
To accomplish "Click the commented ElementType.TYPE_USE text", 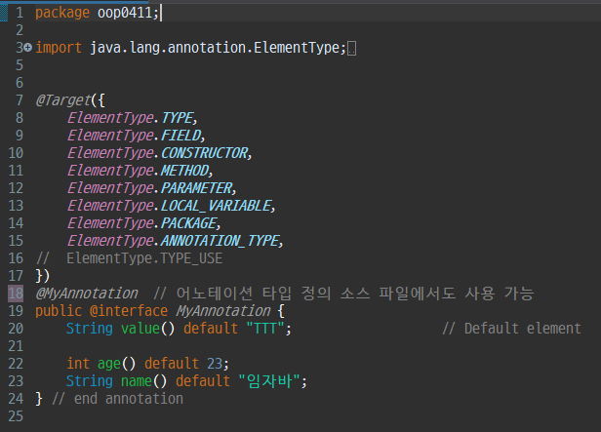I will tap(144, 258).
